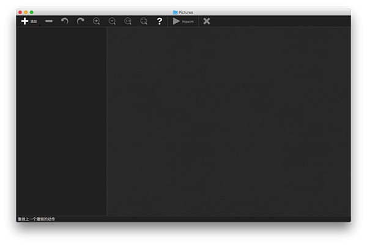Image resolution: width=367 pixels, height=245 pixels.
Task: Click the cancel X toolbar icon
Action: (x=207, y=21)
